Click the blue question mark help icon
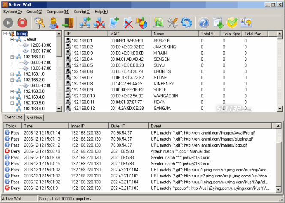This screenshot has height=203, width=285. point(204,23)
